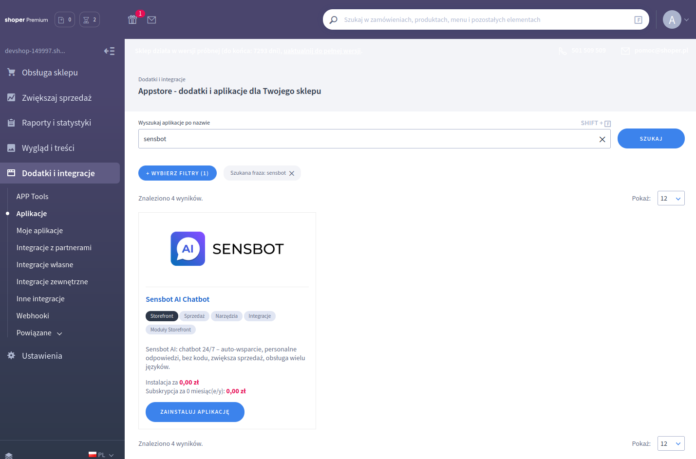Click the Dodatki i integracje breadcrumb
The image size is (696, 459).
click(162, 79)
